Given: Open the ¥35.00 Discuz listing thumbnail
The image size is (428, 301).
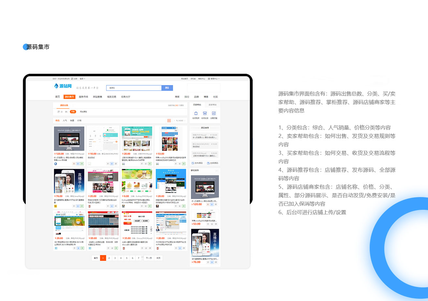Looking at the screenshot, I should (x=137, y=223).
